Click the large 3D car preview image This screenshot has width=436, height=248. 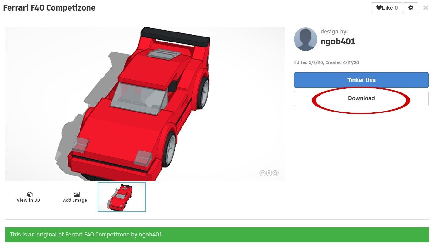pos(145,105)
